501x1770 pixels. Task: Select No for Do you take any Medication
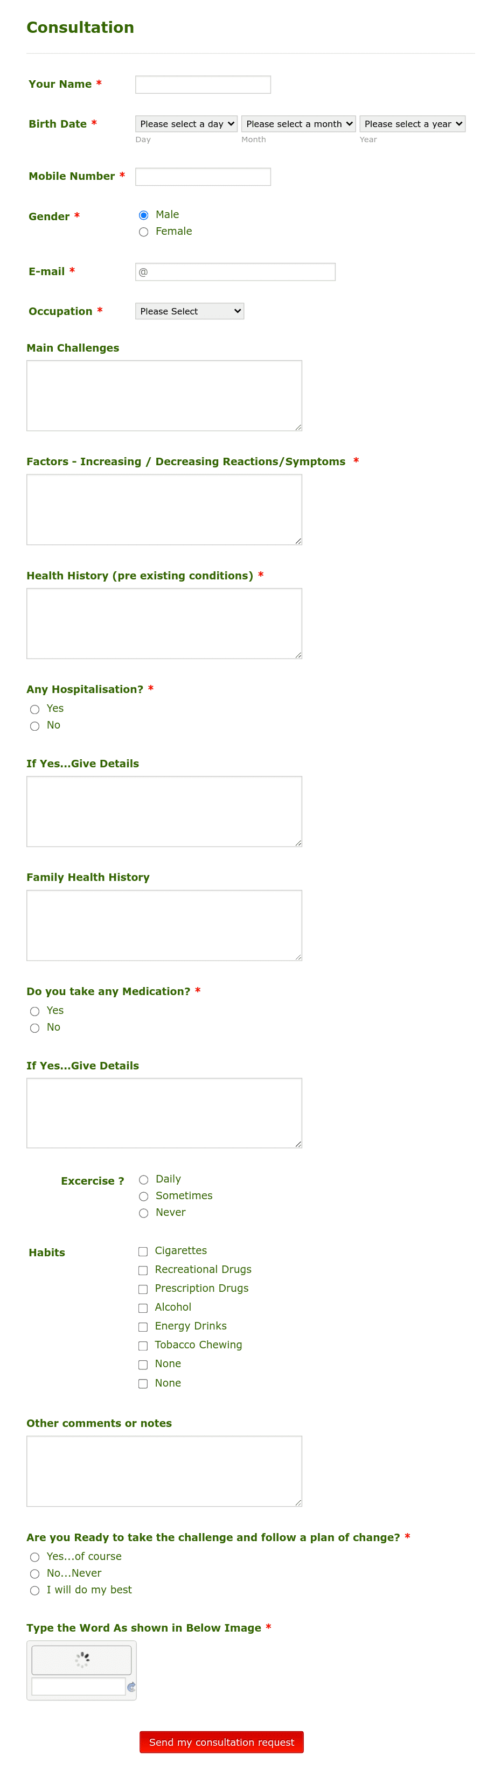click(35, 1028)
